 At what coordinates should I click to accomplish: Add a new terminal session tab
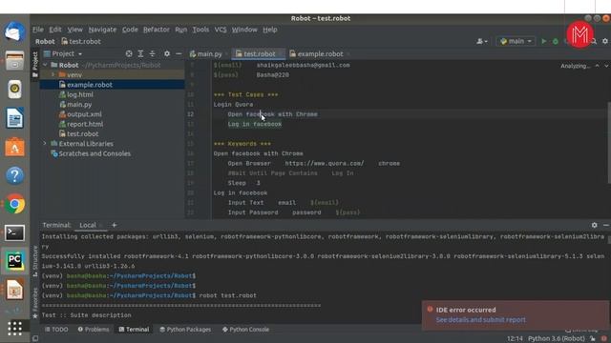(x=114, y=225)
